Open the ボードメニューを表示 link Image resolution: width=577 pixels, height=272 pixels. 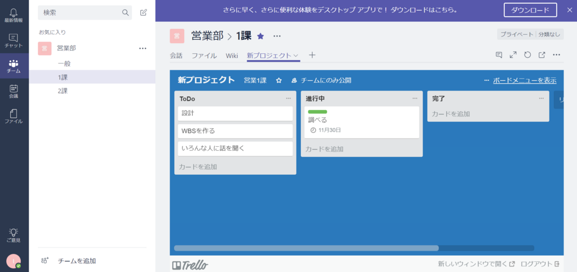click(525, 80)
